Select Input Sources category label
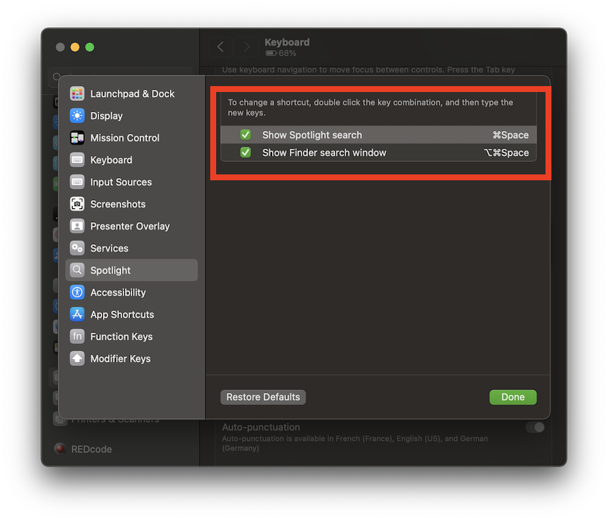 pos(121,182)
